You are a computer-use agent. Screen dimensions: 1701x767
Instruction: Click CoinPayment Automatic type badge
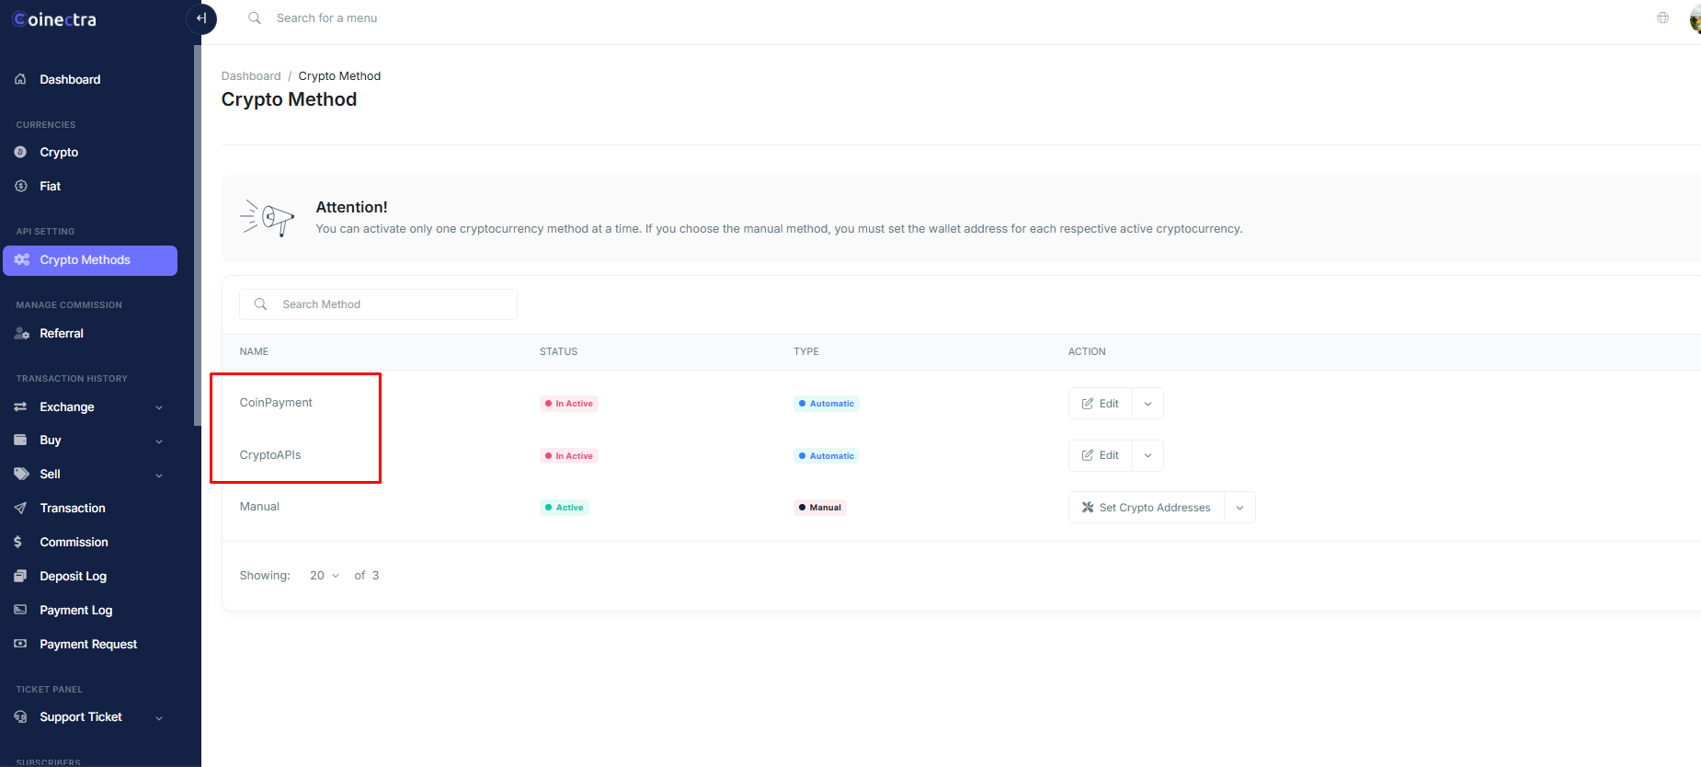[x=827, y=404]
